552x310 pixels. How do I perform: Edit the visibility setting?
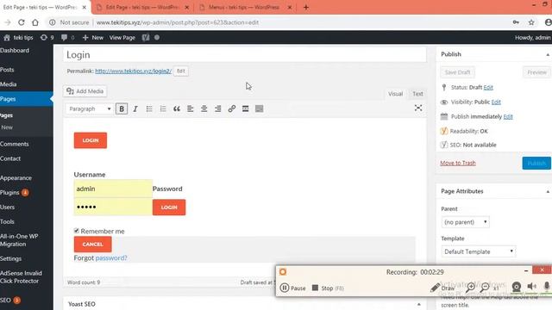point(496,102)
